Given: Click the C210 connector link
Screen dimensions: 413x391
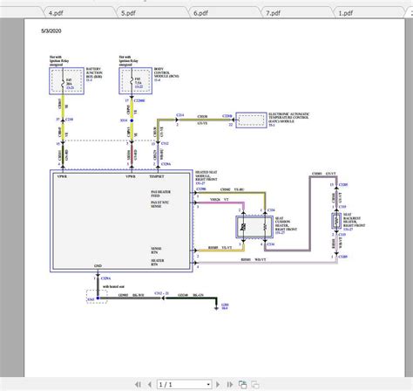Looking at the screenshot, I should point(70,120).
